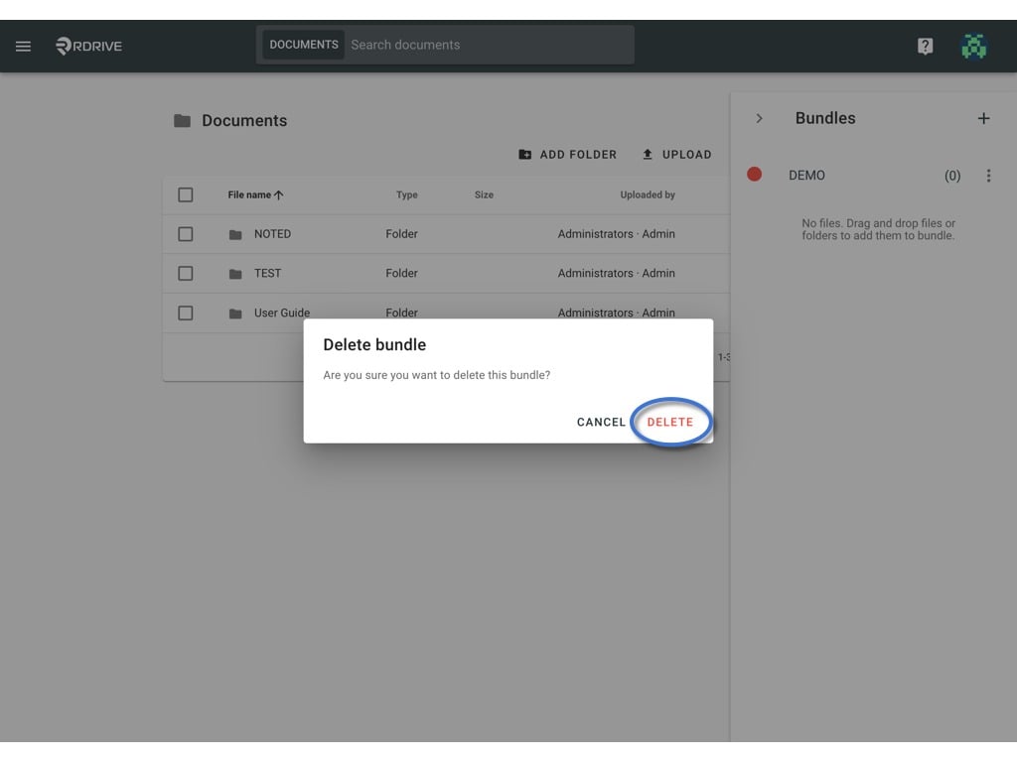Click the red DEMO bundle color dot
1017x762 pixels.
click(754, 175)
